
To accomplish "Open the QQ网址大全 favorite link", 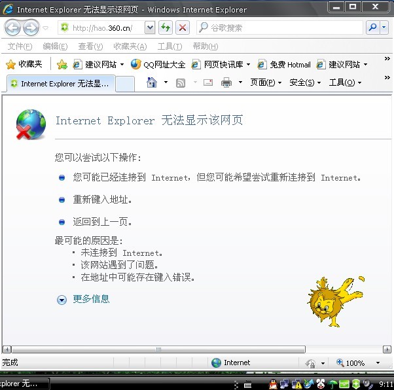I will (x=158, y=65).
